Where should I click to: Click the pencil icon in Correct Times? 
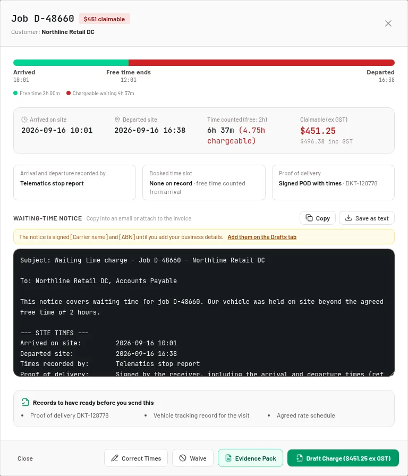click(114, 458)
